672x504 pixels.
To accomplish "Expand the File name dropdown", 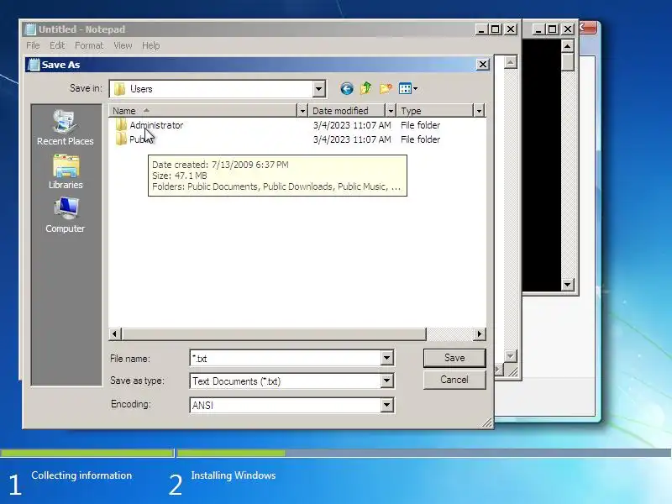I will pyautogui.click(x=386, y=358).
